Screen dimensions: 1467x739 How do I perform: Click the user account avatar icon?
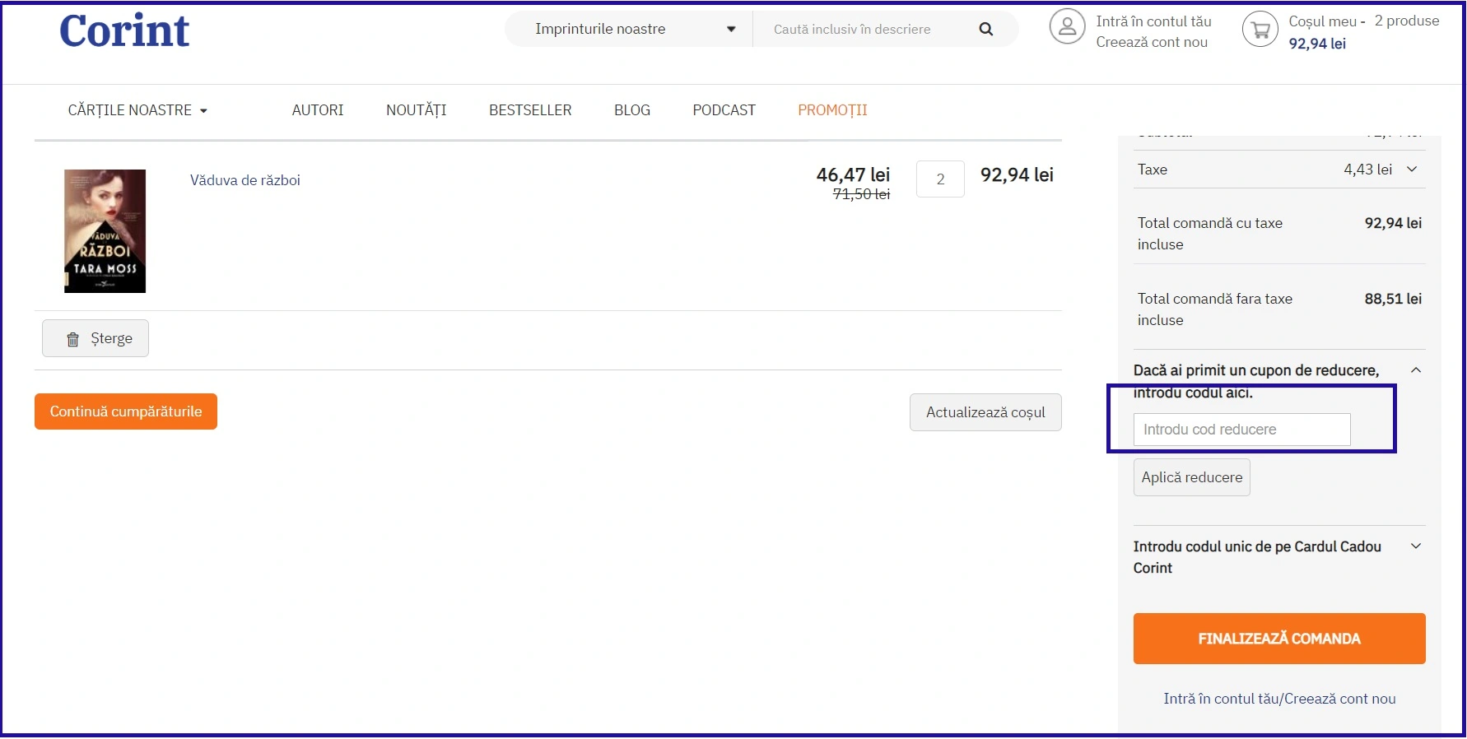click(x=1067, y=27)
